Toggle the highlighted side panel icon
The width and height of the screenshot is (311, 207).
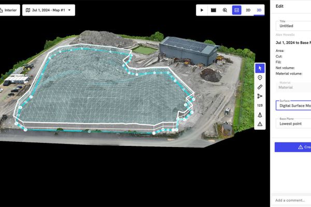coord(236,10)
